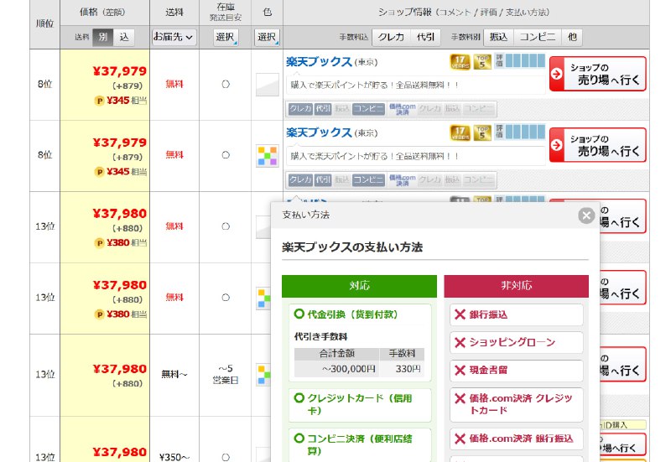
Task: Toggle the クレカ fee-included filter
Action: [391, 37]
